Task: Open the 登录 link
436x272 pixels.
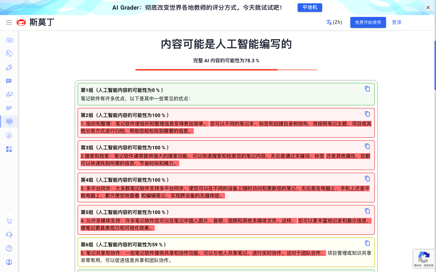Action: (x=397, y=22)
